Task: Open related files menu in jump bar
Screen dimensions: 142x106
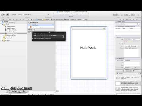Action: [x=28, y=19]
